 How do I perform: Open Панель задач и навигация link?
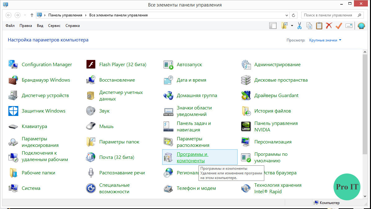point(194,126)
